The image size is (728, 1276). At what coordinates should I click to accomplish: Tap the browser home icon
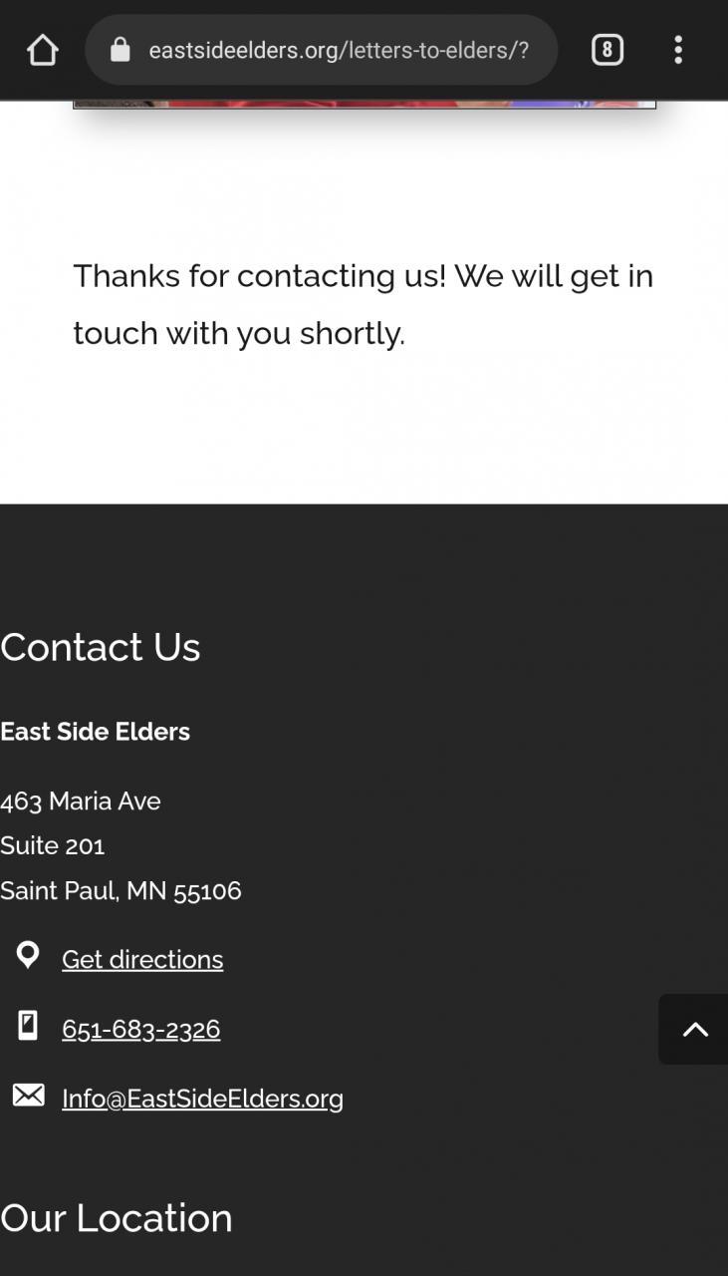point(43,50)
